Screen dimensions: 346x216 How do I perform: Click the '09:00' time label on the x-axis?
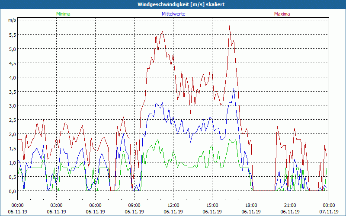pos(134,206)
